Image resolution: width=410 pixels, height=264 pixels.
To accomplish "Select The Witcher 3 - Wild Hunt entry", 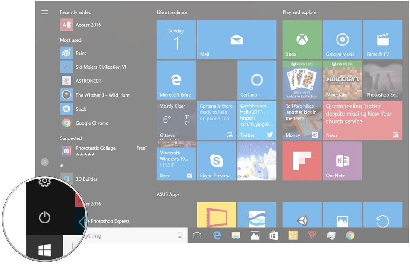I will pyautogui.click(x=102, y=95).
